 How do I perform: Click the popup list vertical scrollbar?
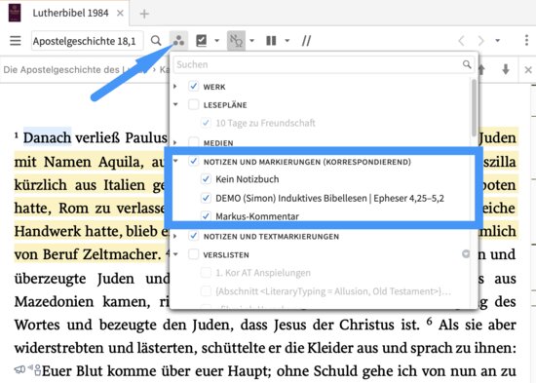pyautogui.click(x=474, y=107)
